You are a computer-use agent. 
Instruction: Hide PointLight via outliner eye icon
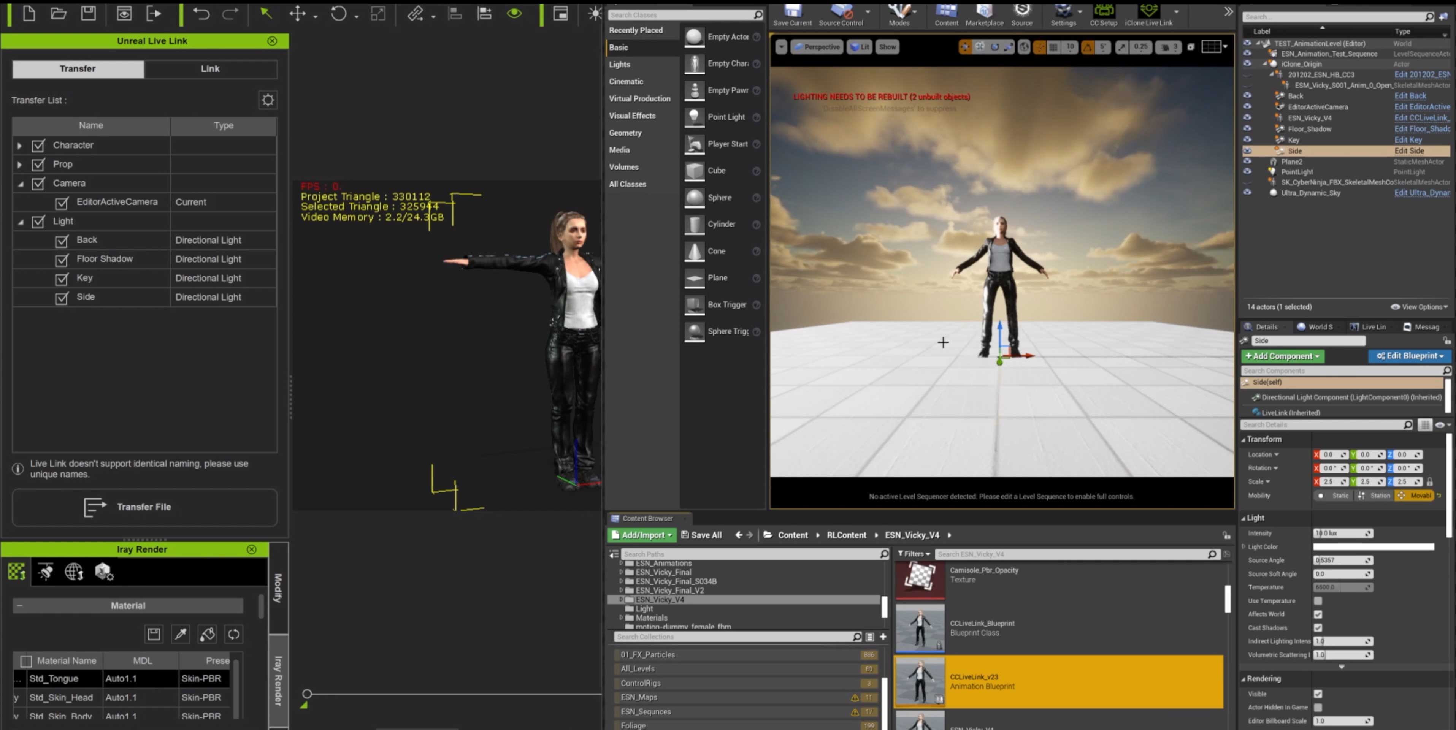[1247, 172]
